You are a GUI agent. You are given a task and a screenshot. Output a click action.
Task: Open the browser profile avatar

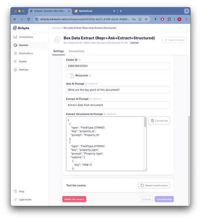[x=179, y=19]
